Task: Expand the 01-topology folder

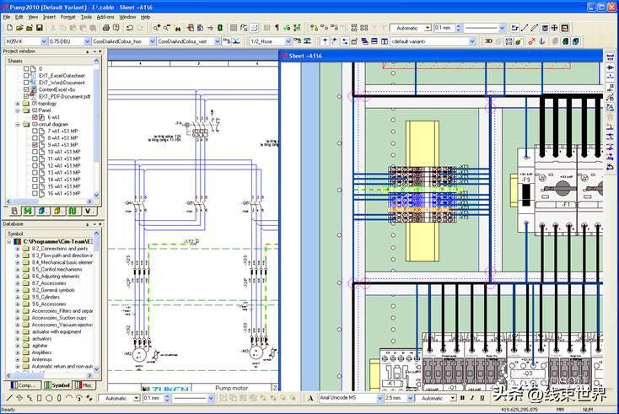Action: pyautogui.click(x=18, y=104)
